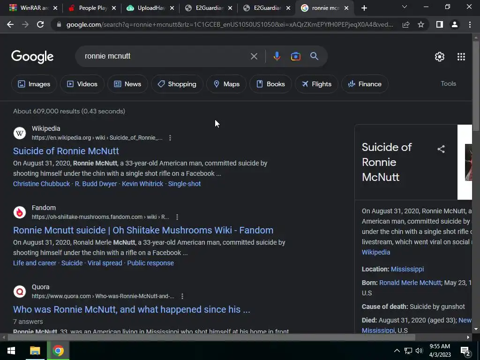Close the UploadHaven tab
Screen dimensions: 480x360
[172, 8]
